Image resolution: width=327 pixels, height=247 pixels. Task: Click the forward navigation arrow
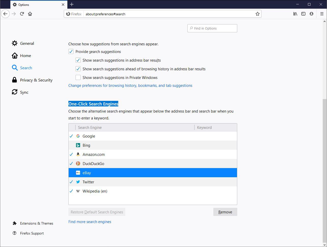tap(14, 14)
